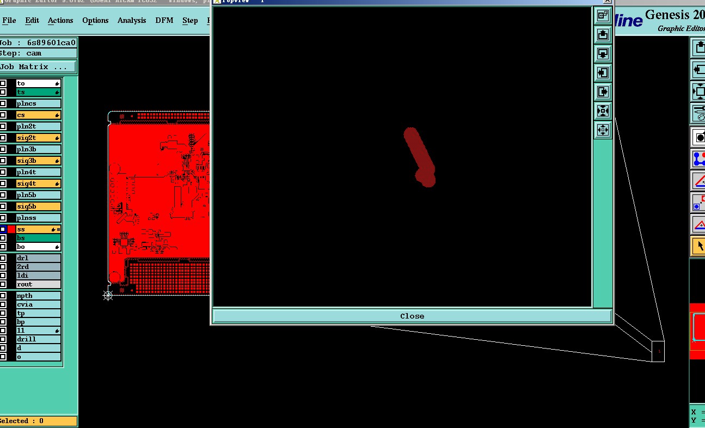Select the pln5b layer row
This screenshot has width=705, height=428.
(38, 195)
